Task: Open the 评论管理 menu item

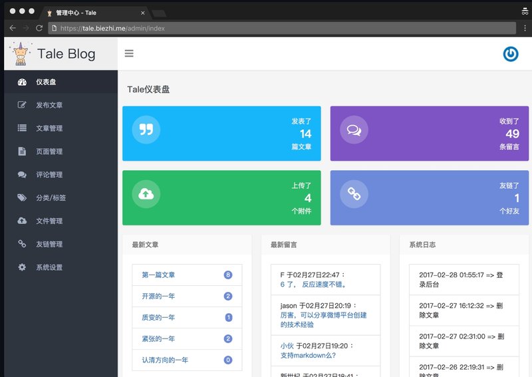Action: point(61,174)
